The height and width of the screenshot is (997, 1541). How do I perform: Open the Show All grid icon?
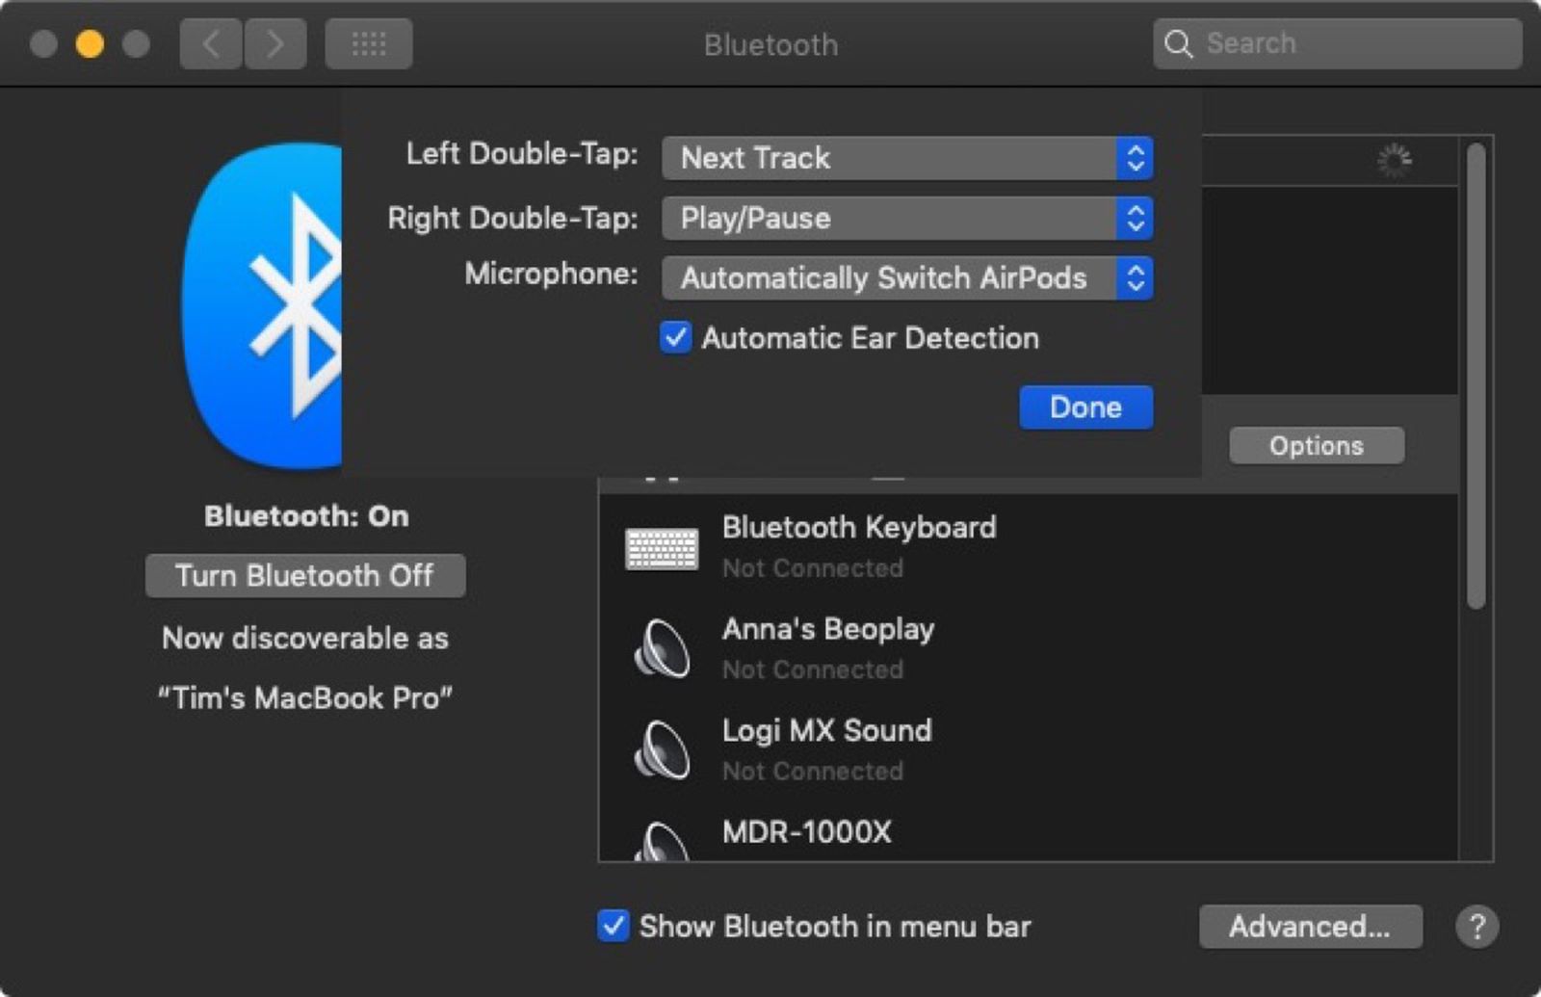click(x=369, y=43)
